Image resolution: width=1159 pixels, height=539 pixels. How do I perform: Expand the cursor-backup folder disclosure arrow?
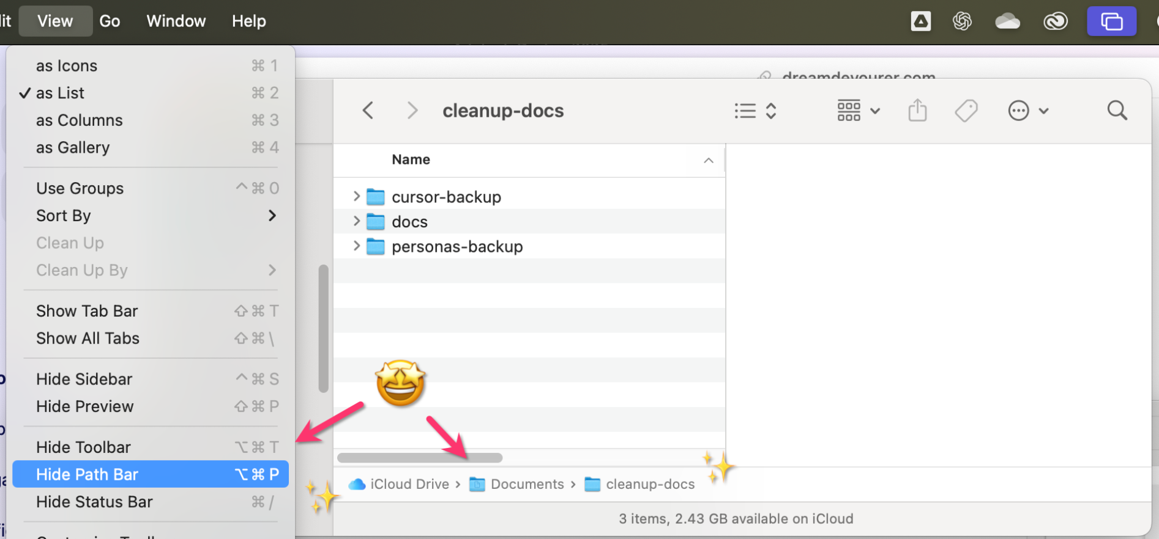click(x=356, y=196)
